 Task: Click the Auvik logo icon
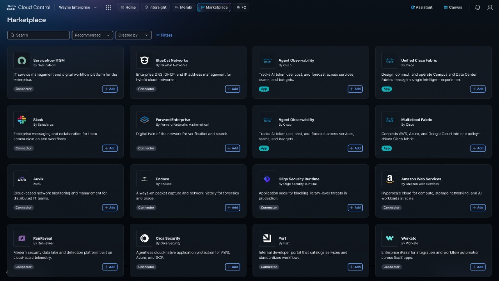coord(22,179)
